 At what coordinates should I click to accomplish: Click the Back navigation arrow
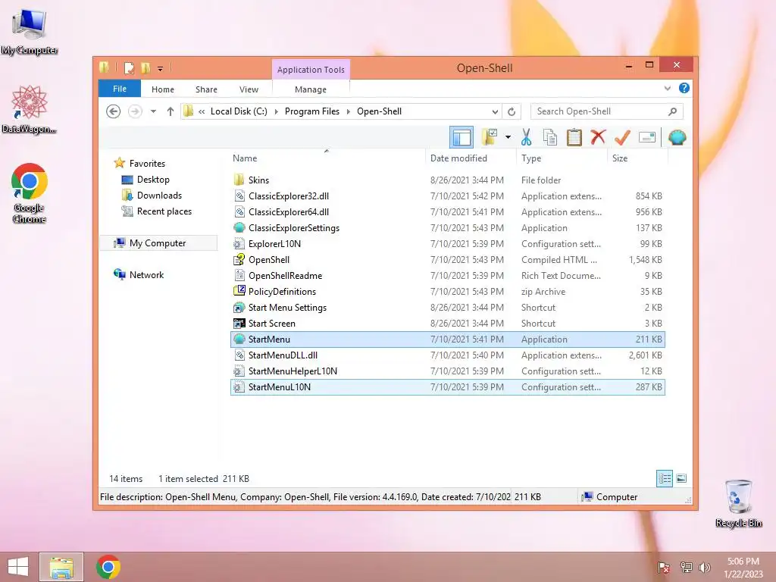[114, 111]
